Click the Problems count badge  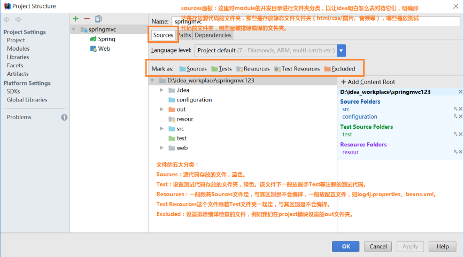coord(64,118)
